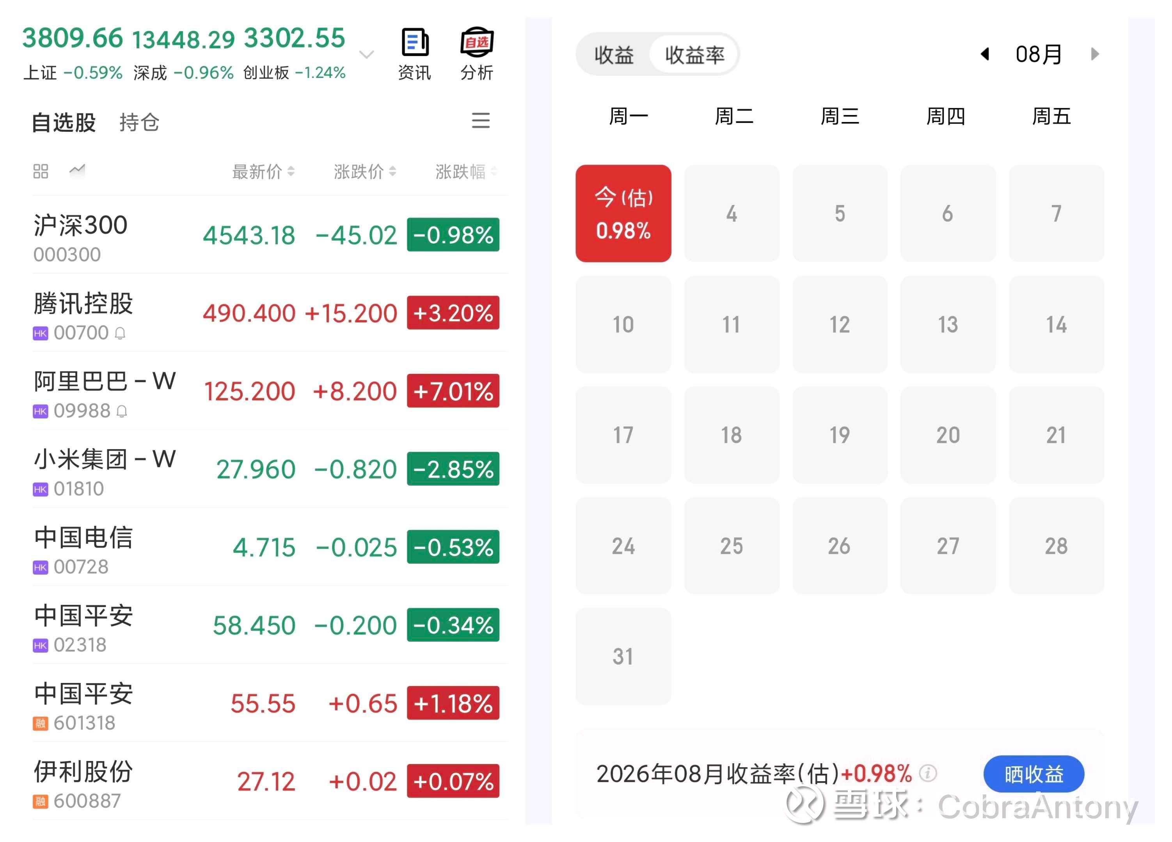The width and height of the screenshot is (1172, 842).
Task: Open the 阿里巴巴-W stock row
Action: (270, 391)
